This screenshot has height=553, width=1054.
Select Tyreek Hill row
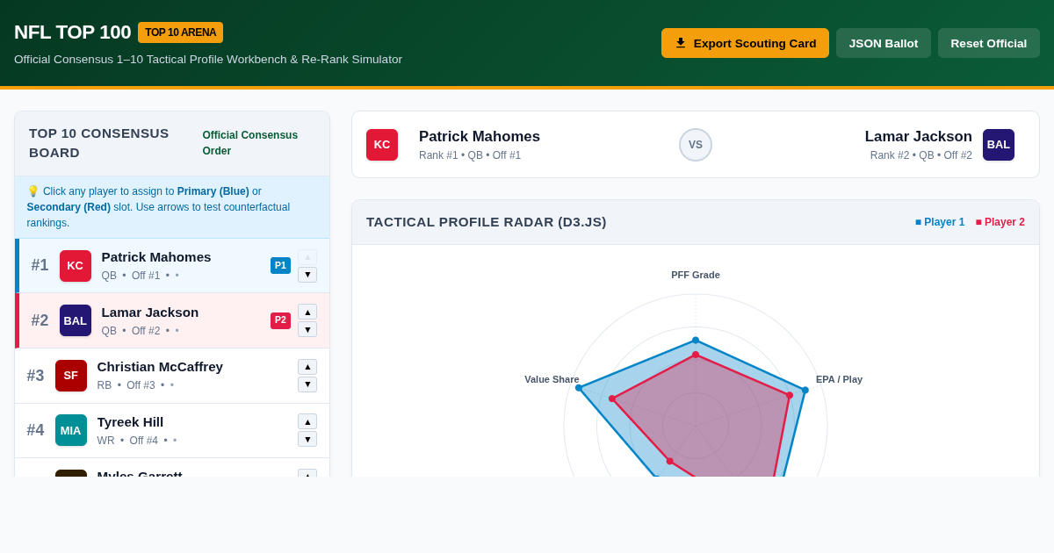tap(172, 430)
